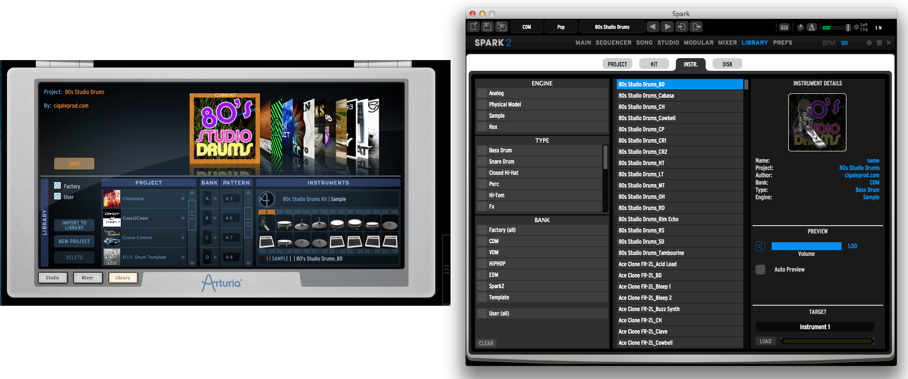Click the keyboard grid icon in toolbar

tap(784, 27)
